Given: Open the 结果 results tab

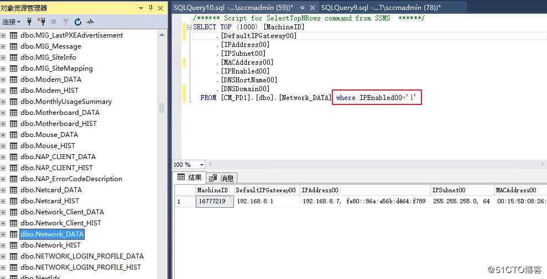Looking at the screenshot, I should click(x=189, y=177).
